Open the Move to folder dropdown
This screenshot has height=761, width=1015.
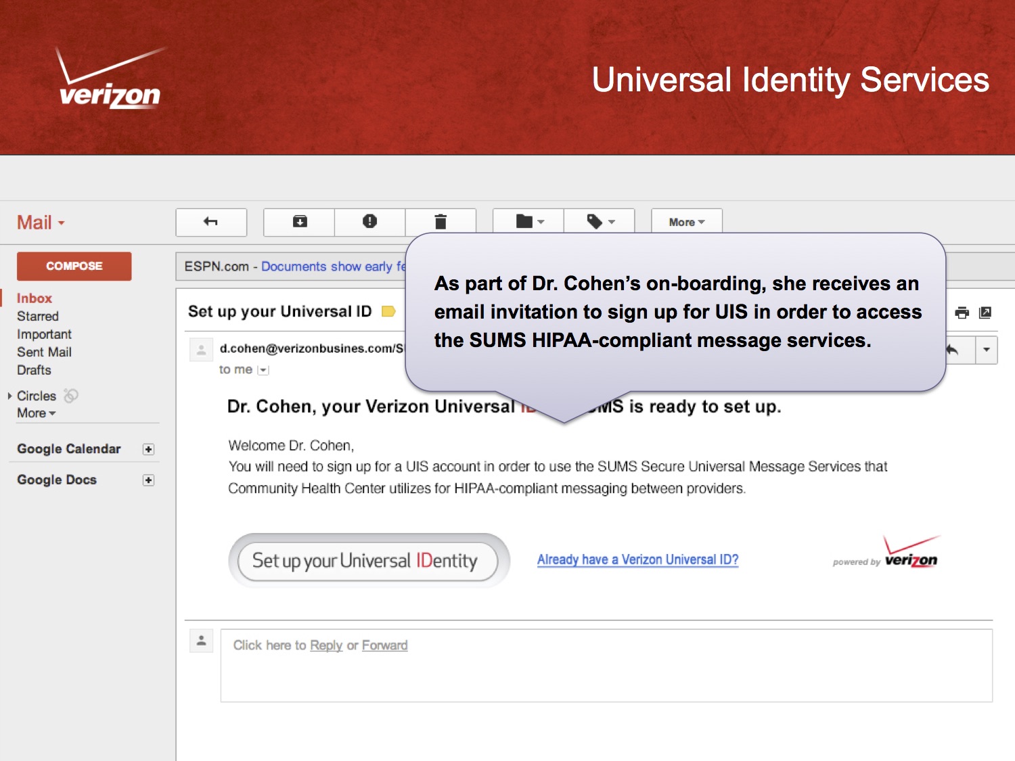tap(529, 222)
